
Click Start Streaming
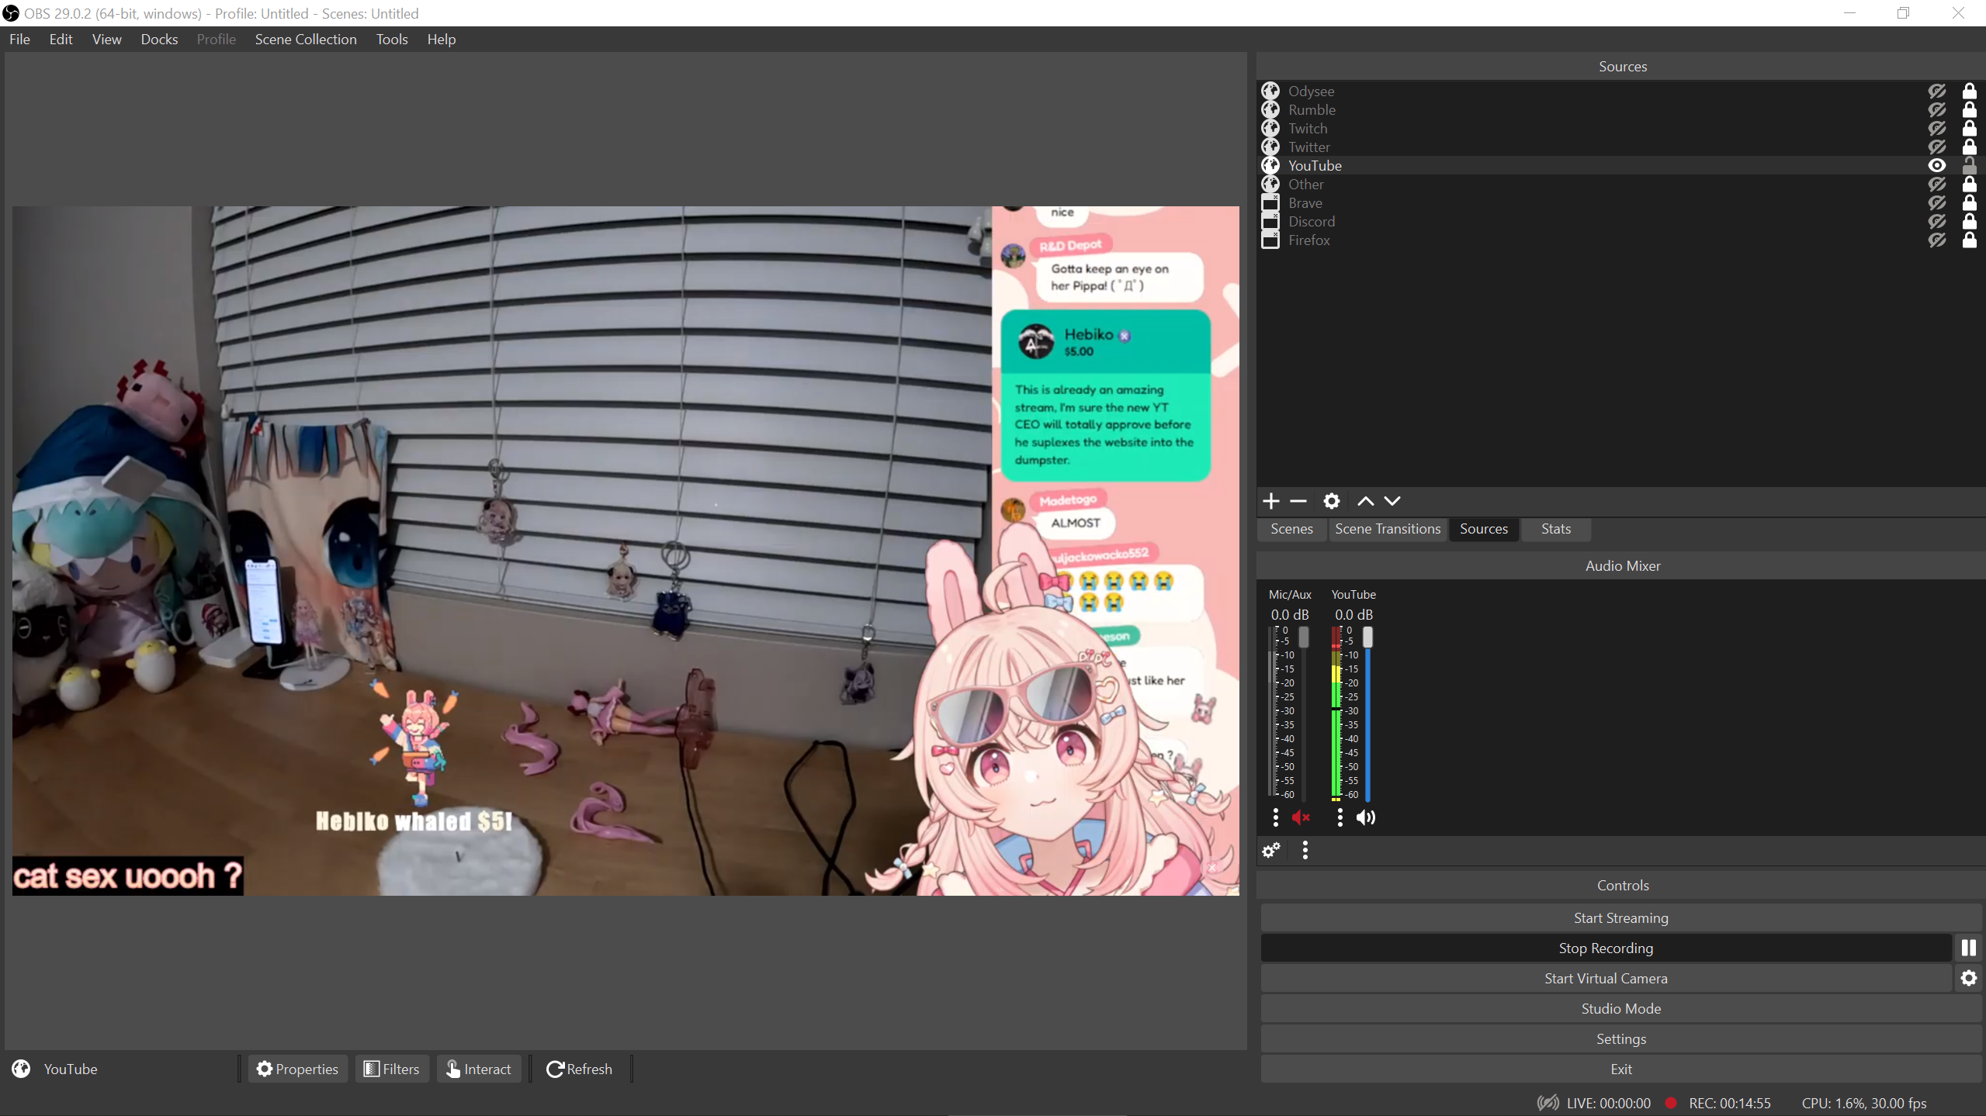coord(1620,917)
